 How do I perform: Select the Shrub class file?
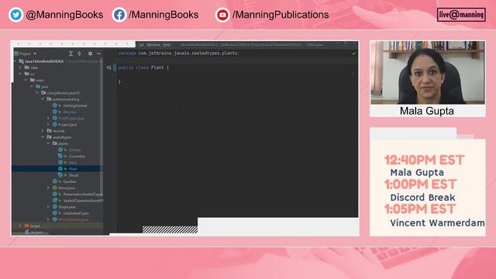(74, 175)
